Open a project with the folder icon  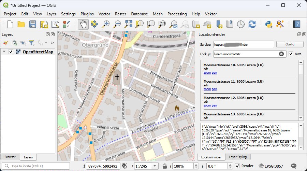tap(21, 24)
